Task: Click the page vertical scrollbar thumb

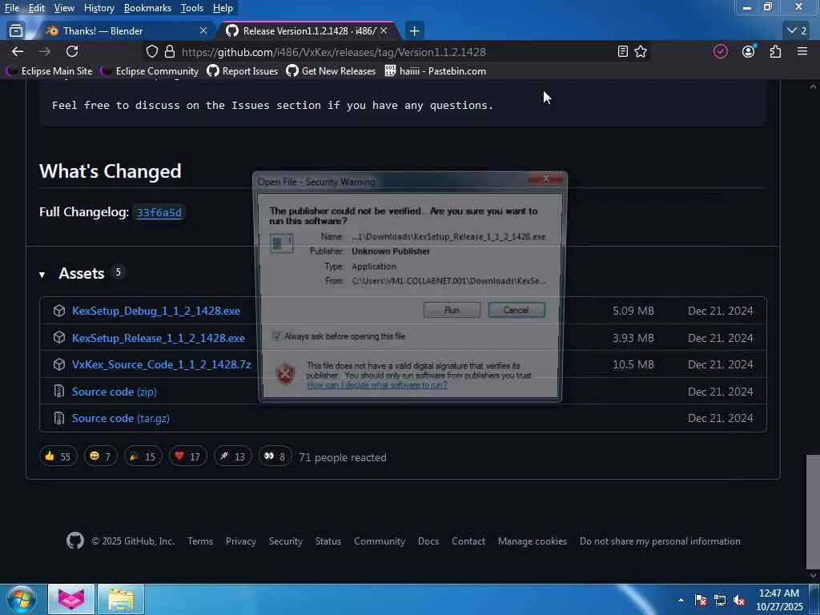Action: tap(812, 512)
